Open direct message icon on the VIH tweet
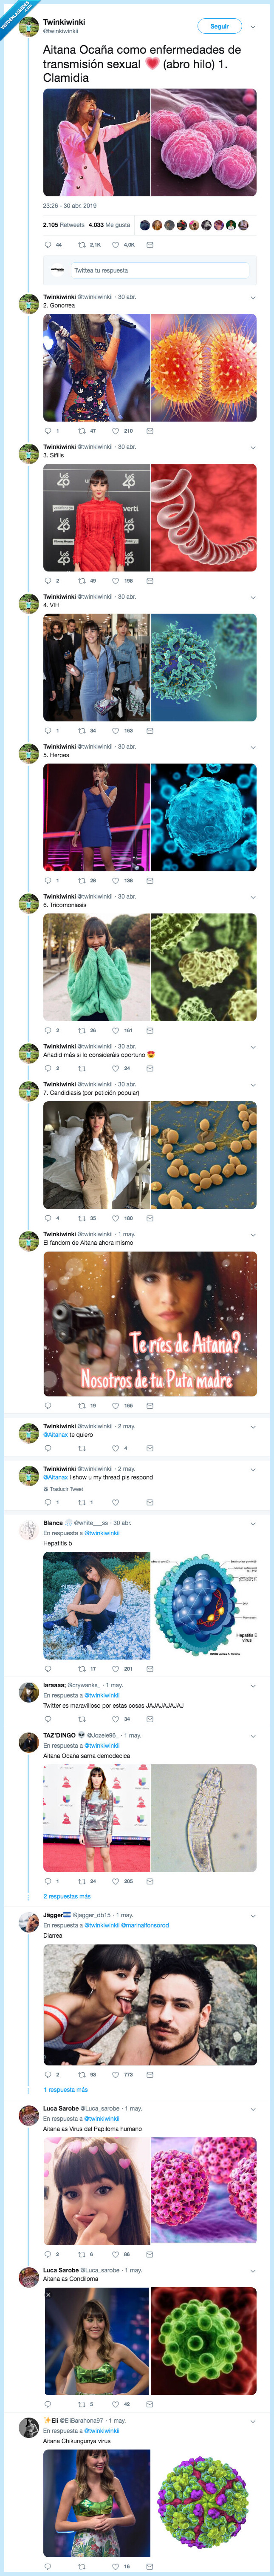 point(150,733)
